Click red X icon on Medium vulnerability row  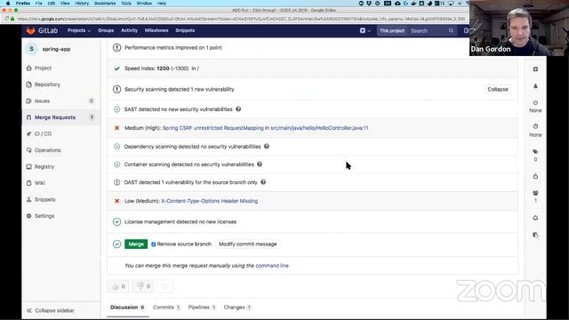coord(116,128)
